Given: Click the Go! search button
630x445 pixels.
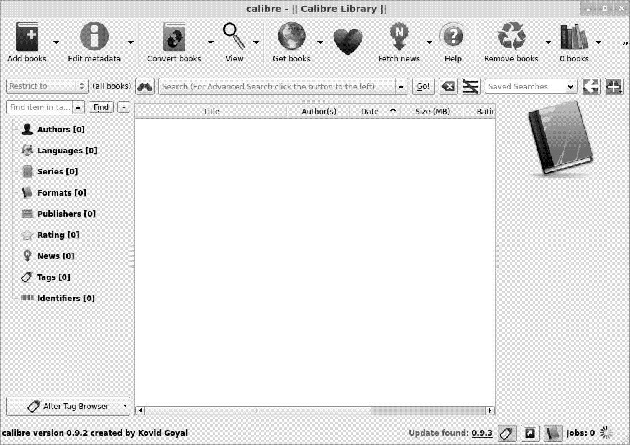Looking at the screenshot, I should [423, 86].
